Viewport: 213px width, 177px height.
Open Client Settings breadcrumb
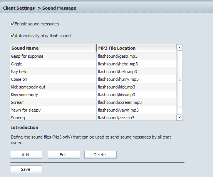pos(19,8)
